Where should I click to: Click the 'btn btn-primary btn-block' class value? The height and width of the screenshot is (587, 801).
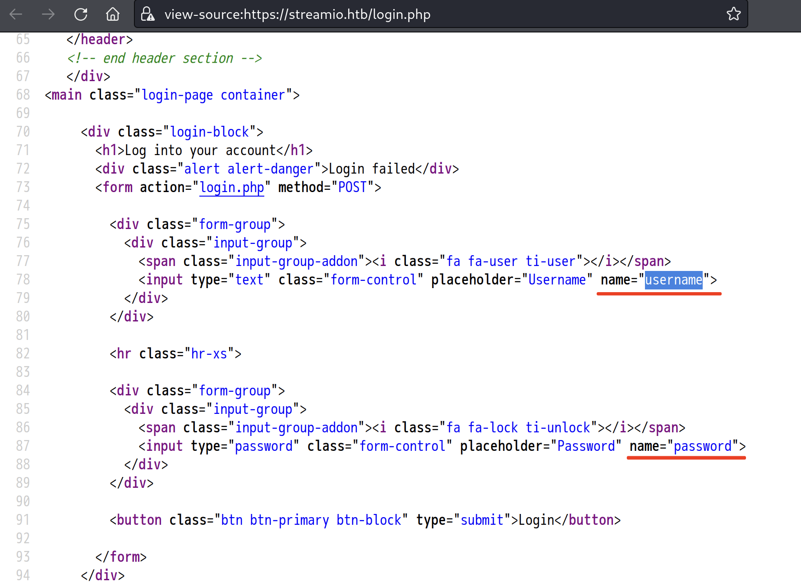point(311,520)
